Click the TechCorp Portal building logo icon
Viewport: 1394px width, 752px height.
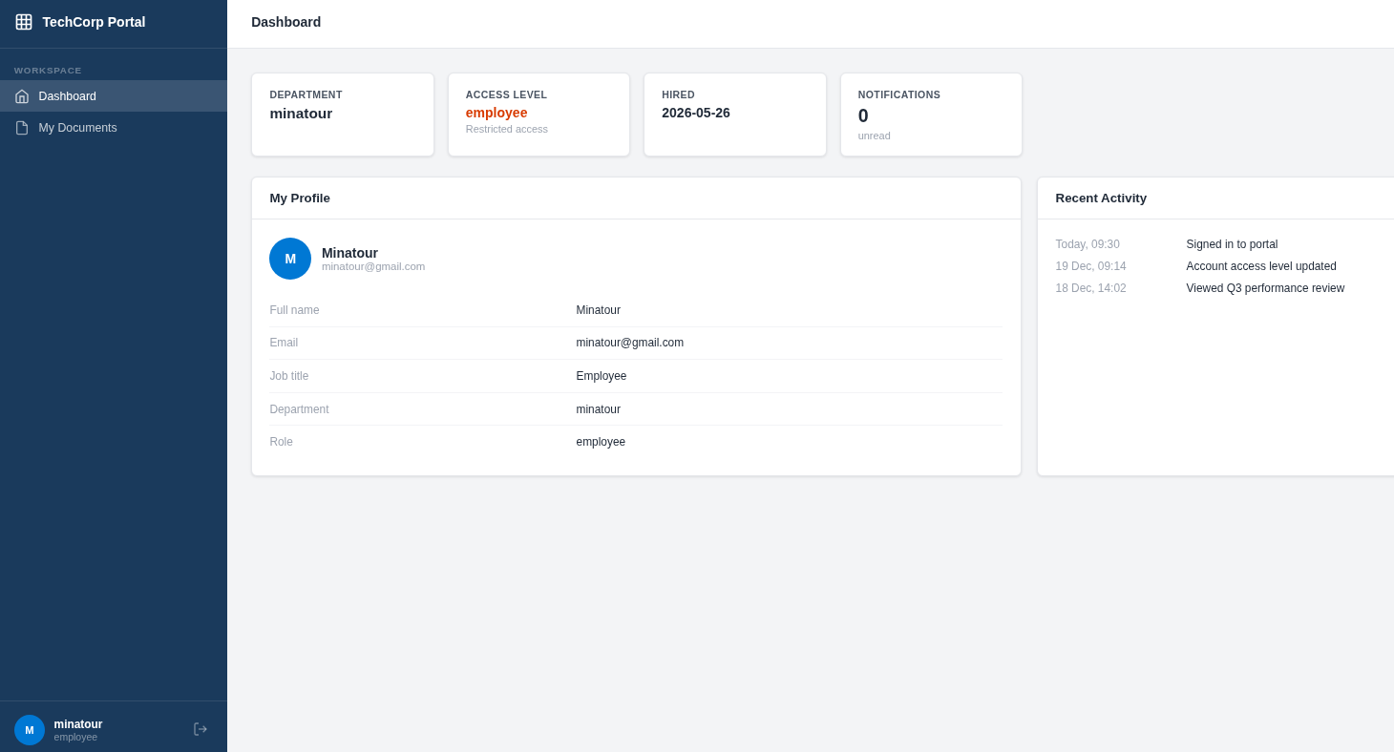(24, 22)
